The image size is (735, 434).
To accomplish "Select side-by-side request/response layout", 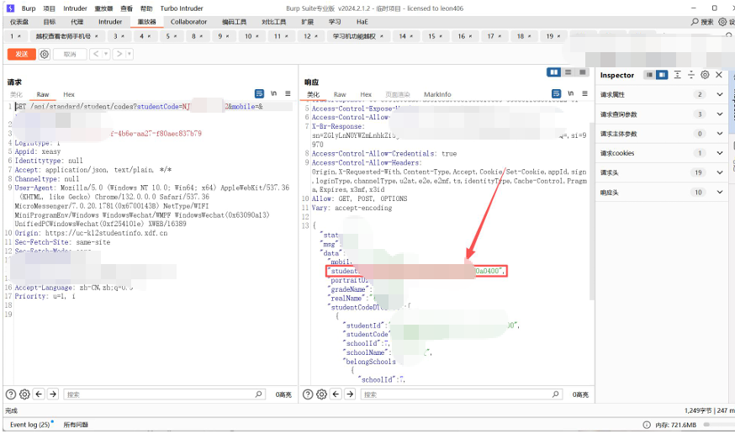I will tap(554, 72).
